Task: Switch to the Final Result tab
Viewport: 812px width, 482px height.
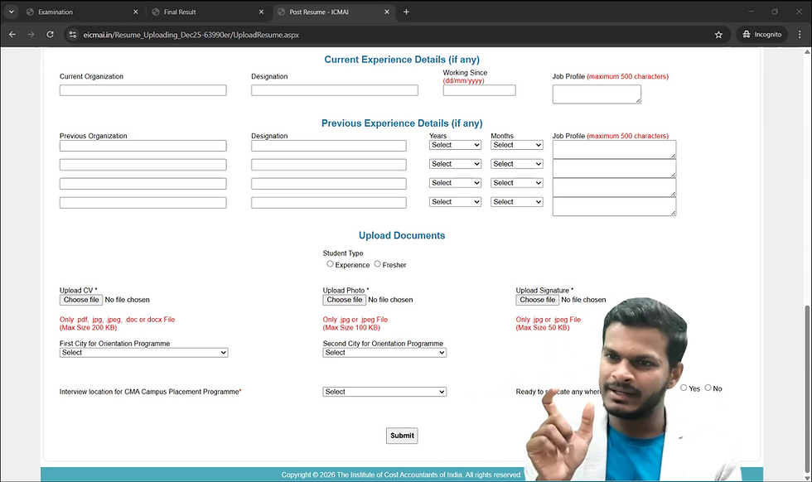Action: (208, 12)
